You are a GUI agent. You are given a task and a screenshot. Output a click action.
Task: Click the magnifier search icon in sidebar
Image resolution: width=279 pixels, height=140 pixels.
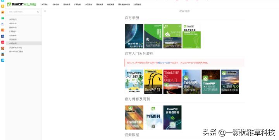point(38,12)
